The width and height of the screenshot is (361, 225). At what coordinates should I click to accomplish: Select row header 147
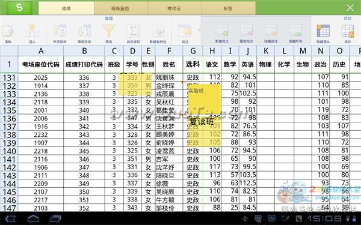tap(9, 208)
